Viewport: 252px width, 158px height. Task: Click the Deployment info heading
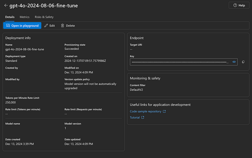[x=18, y=38]
